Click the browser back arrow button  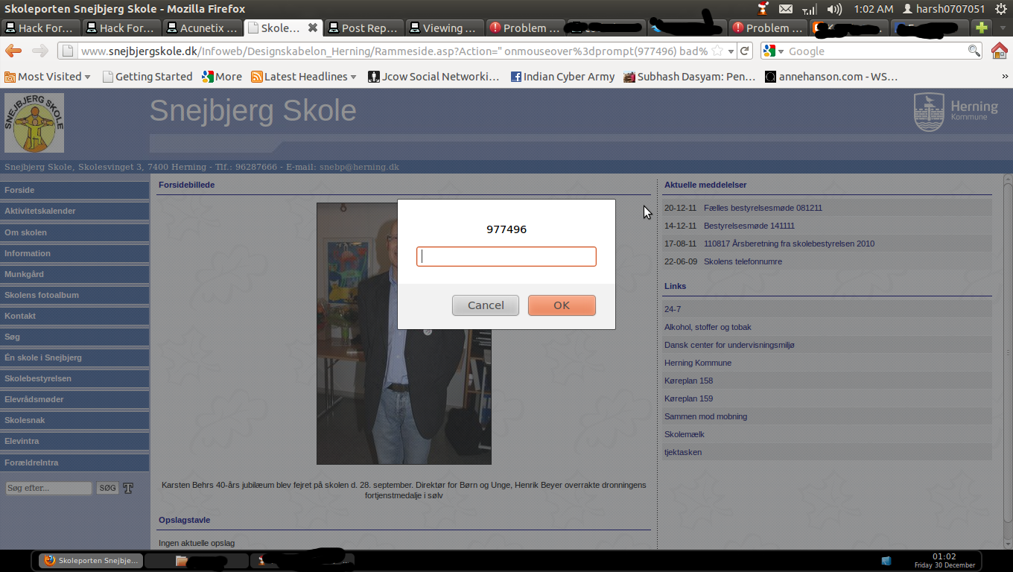[x=13, y=51]
